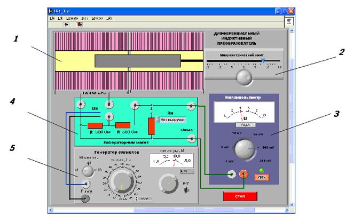Click the vertical scrollbar down arrow

[x=292, y=205]
